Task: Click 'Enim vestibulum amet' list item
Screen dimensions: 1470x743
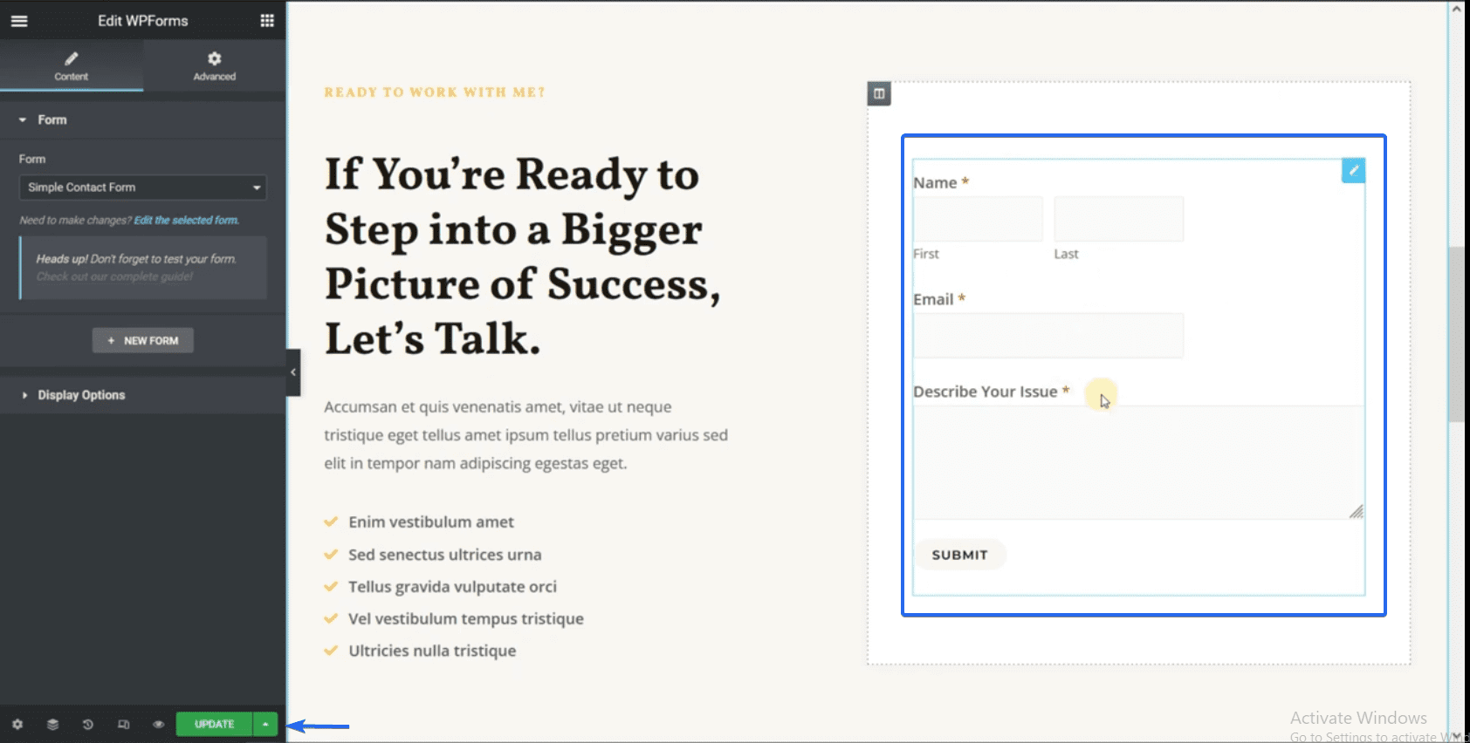Action: pos(431,521)
